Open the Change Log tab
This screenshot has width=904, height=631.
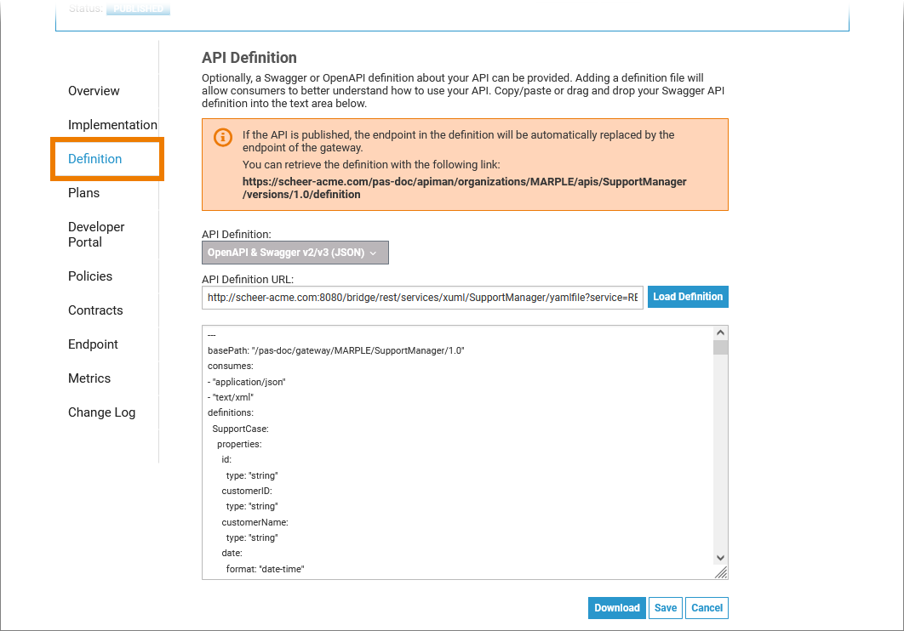point(101,412)
